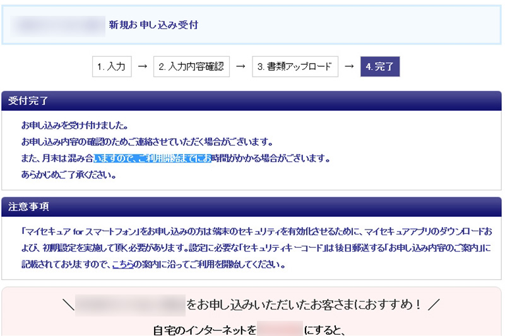
Task: Click highlighted text いますので、ご利用開始までにお
Action: 152,158
